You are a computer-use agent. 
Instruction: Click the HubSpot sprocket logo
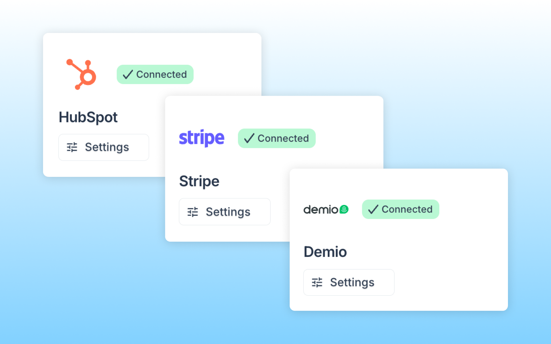click(x=81, y=74)
